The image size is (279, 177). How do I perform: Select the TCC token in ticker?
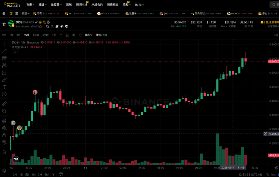click(78, 14)
